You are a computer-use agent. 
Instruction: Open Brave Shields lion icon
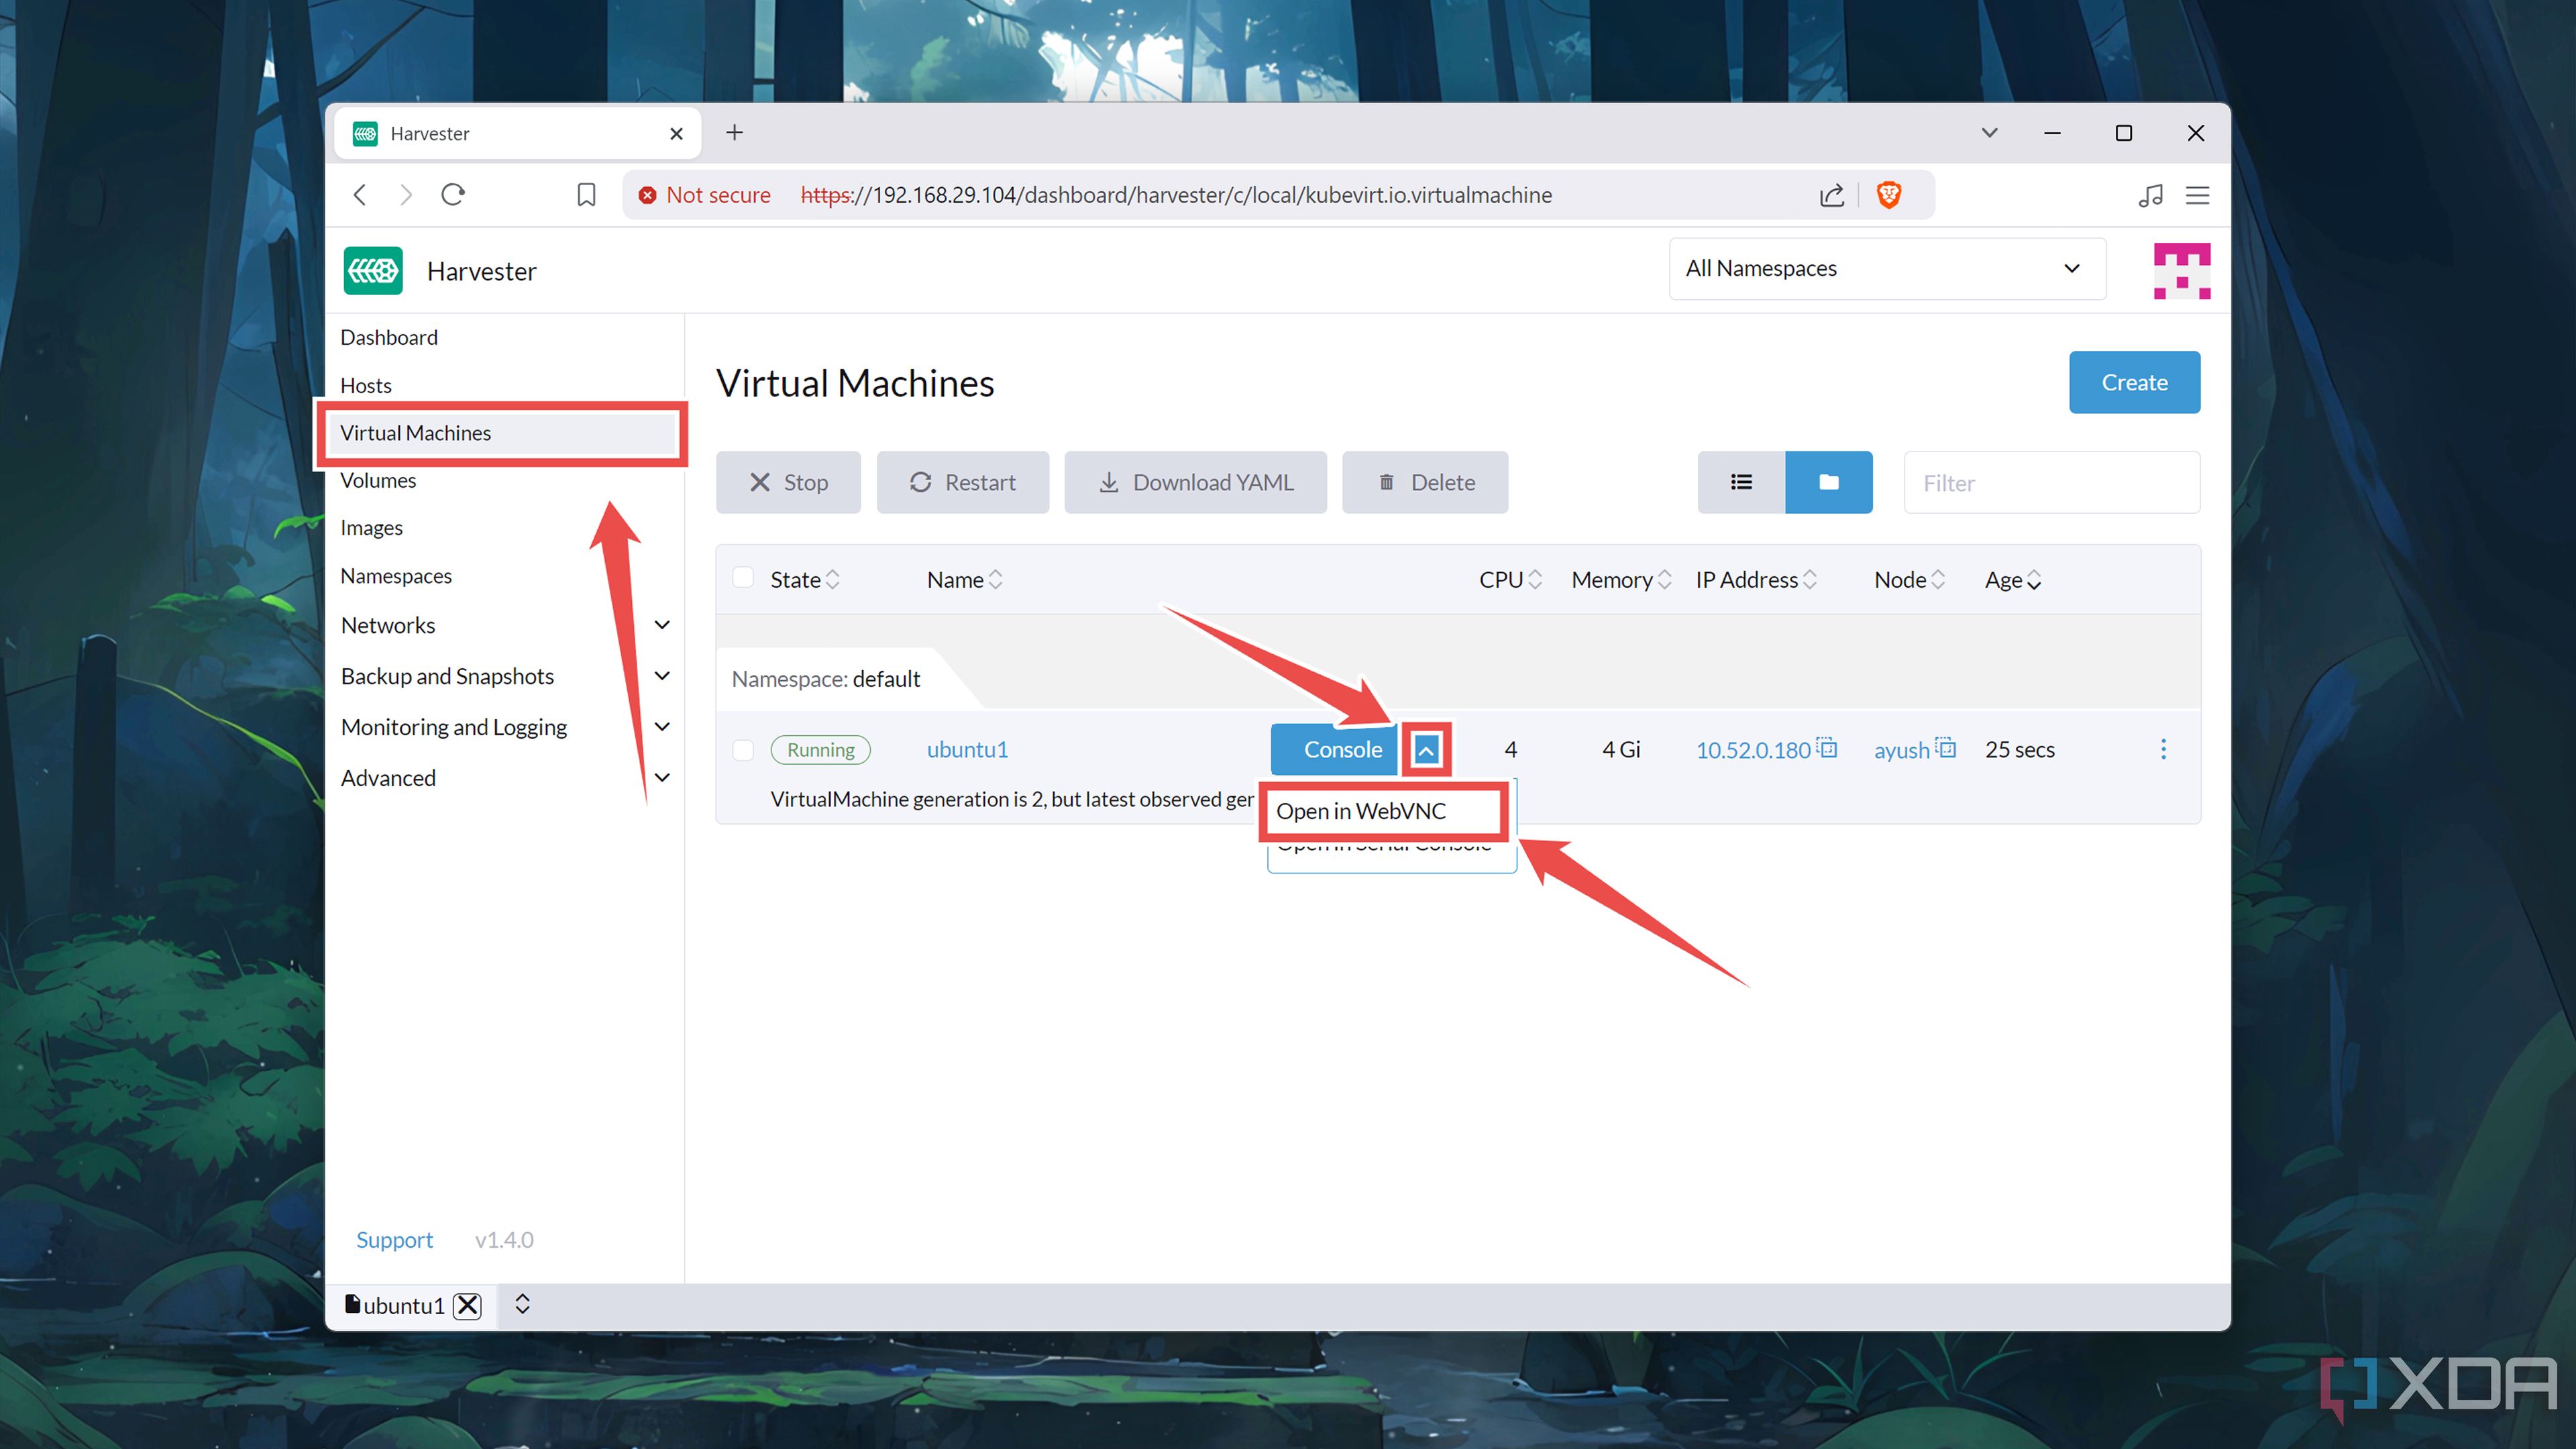[x=1889, y=194]
